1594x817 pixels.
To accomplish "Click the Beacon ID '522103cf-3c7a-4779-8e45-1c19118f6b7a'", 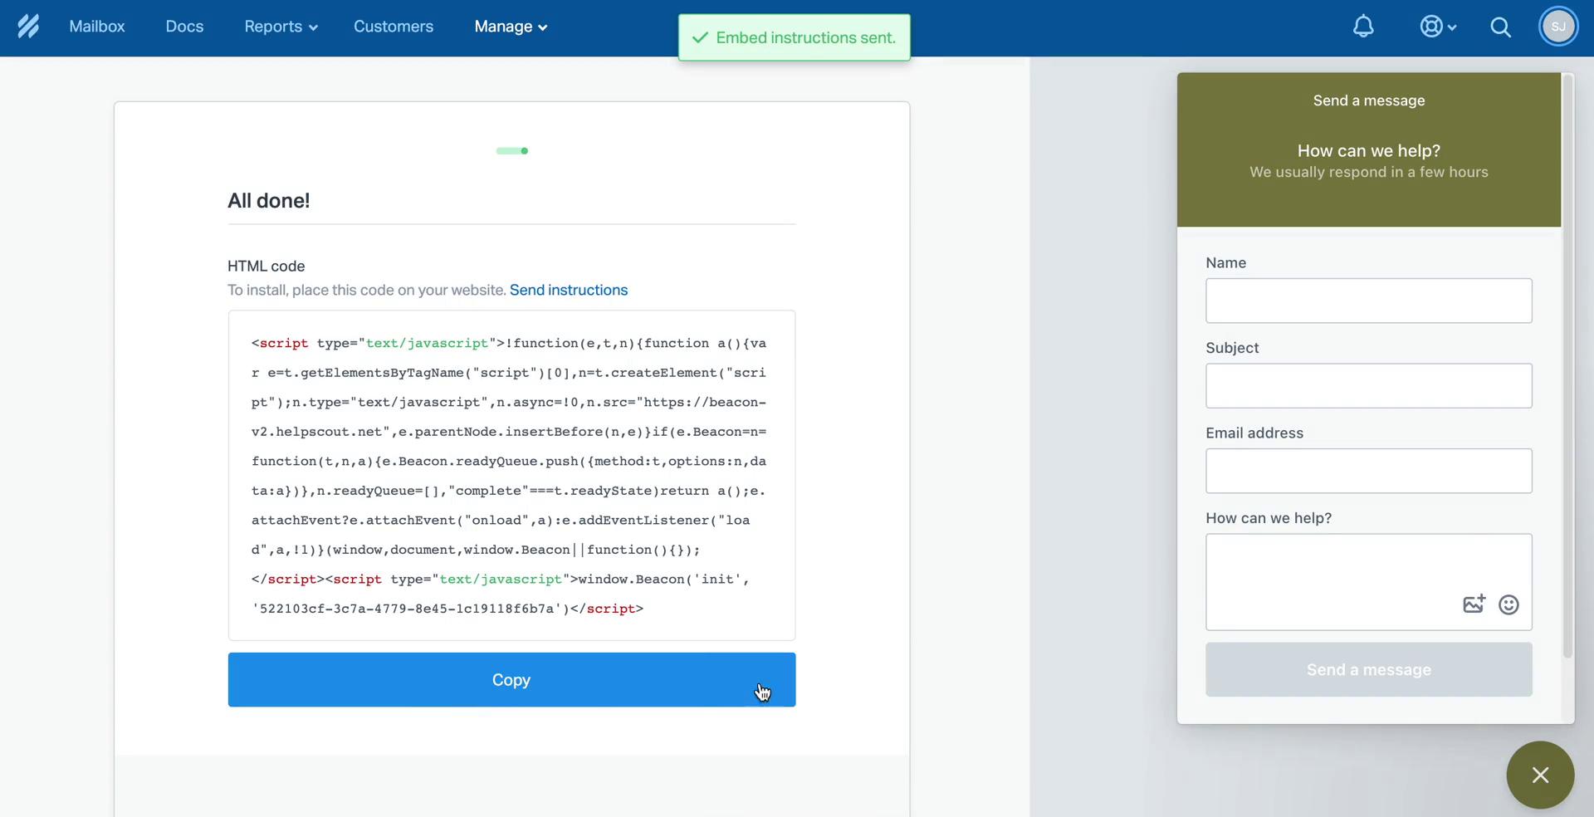I will tap(407, 609).
